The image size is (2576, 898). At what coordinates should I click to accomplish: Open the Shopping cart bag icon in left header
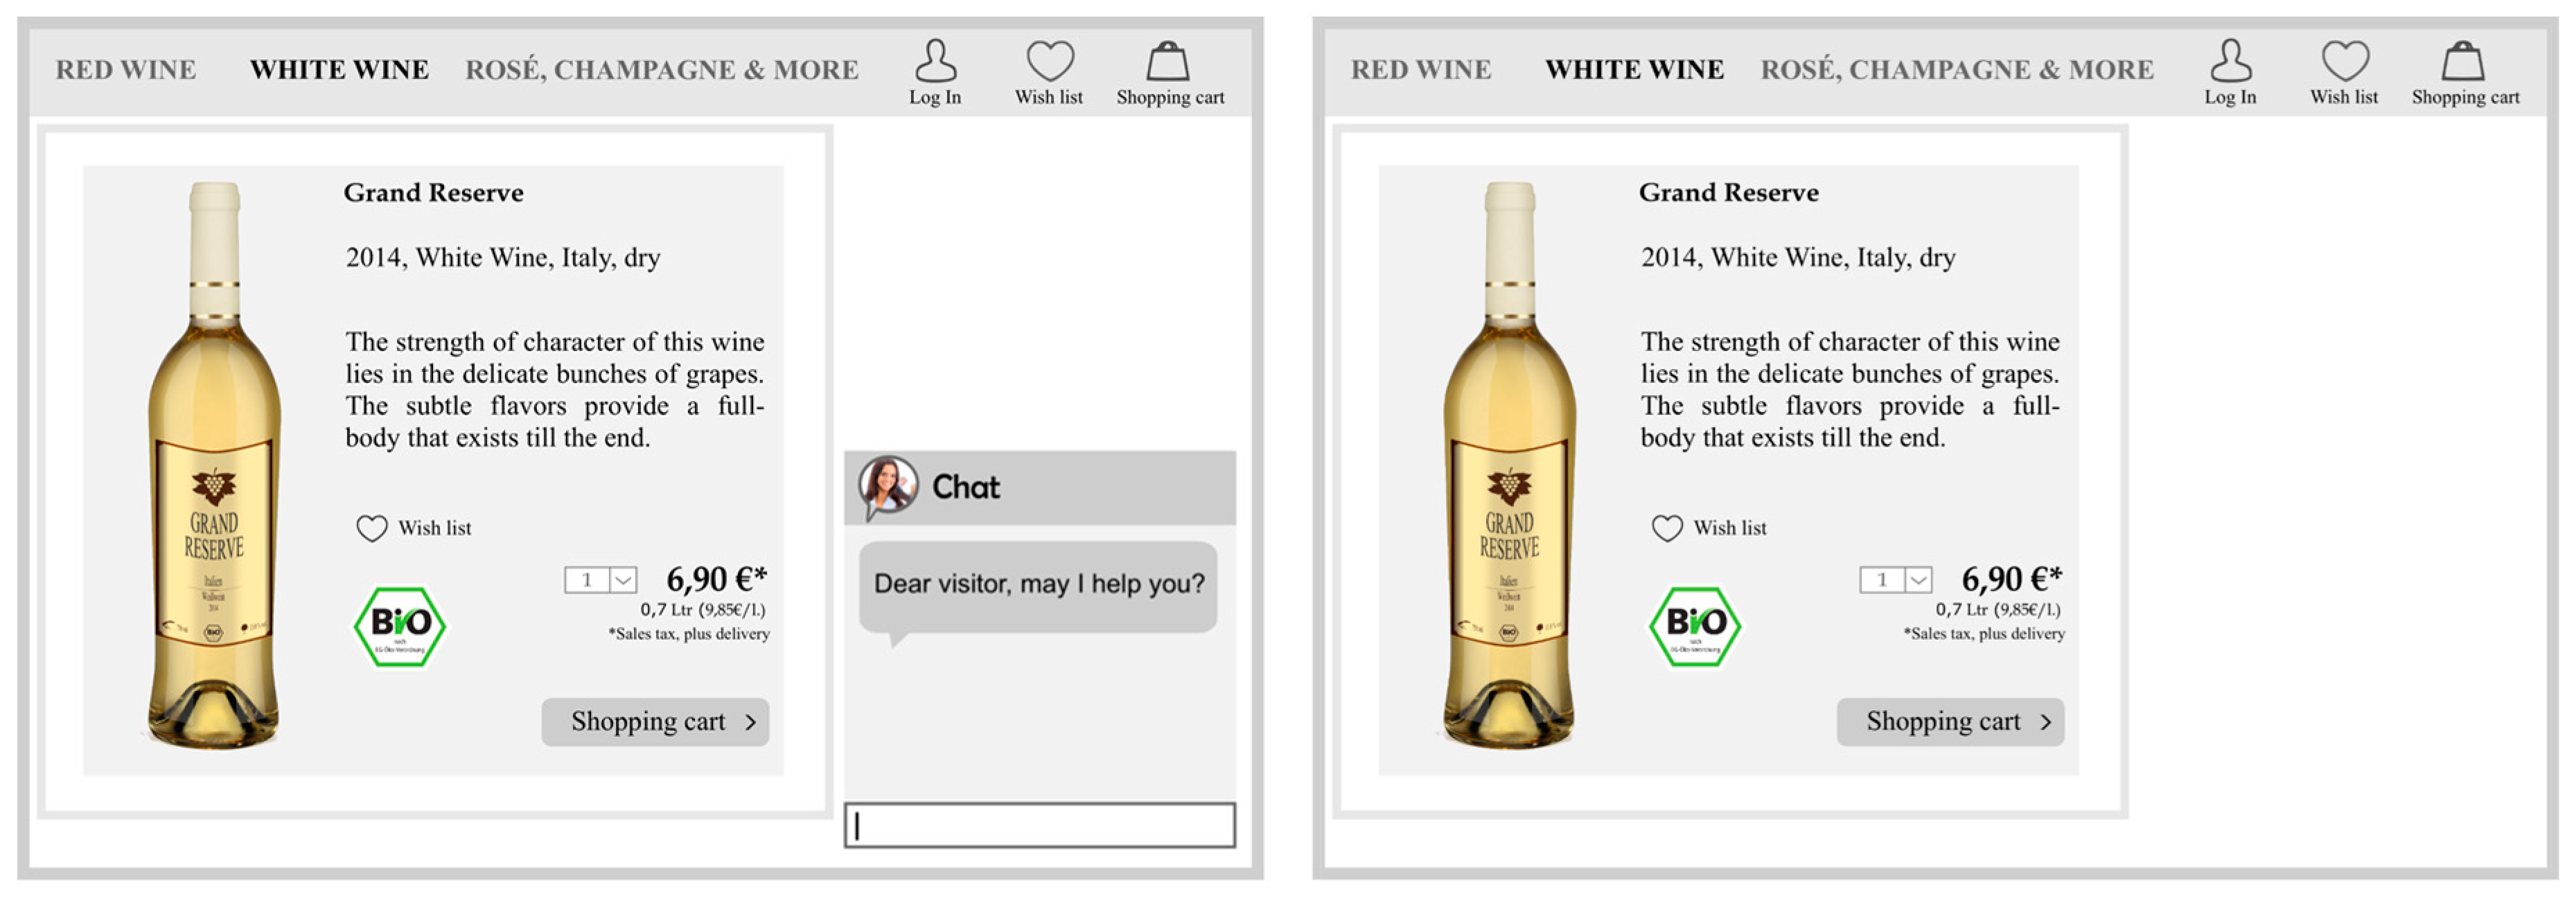(x=1167, y=61)
